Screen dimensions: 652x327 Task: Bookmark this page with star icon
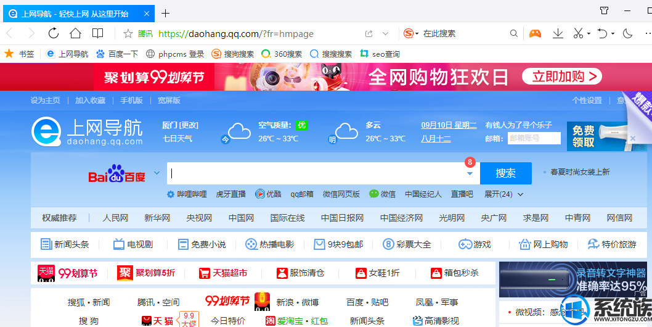coord(128,34)
